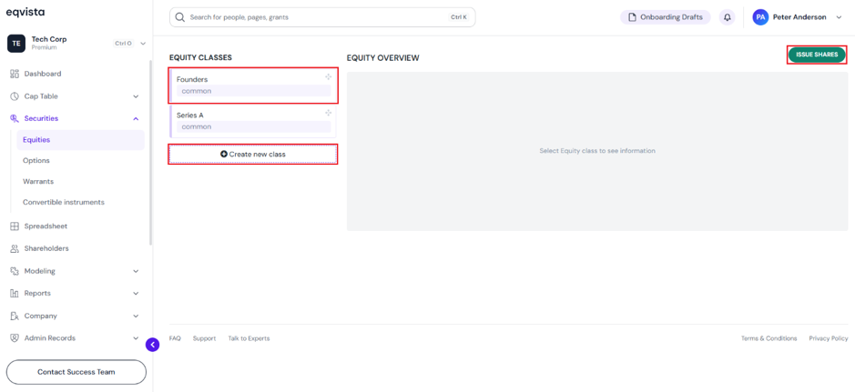
Task: Open Talk to Experts link
Action: (x=249, y=338)
